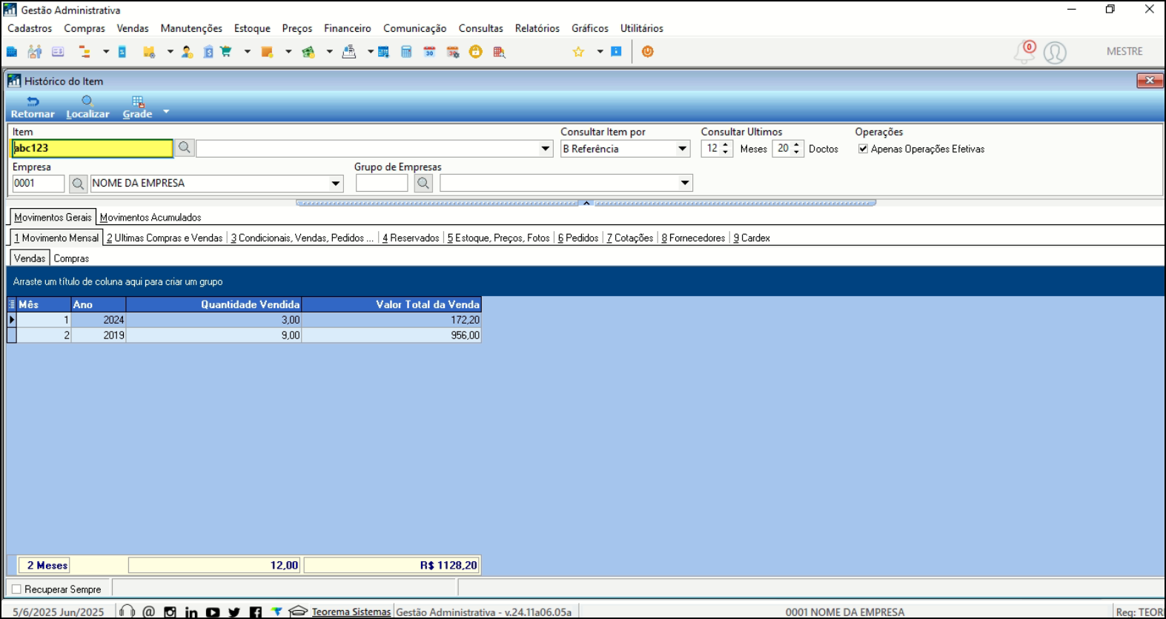Click the magnifier button next to Item field

pyautogui.click(x=185, y=148)
